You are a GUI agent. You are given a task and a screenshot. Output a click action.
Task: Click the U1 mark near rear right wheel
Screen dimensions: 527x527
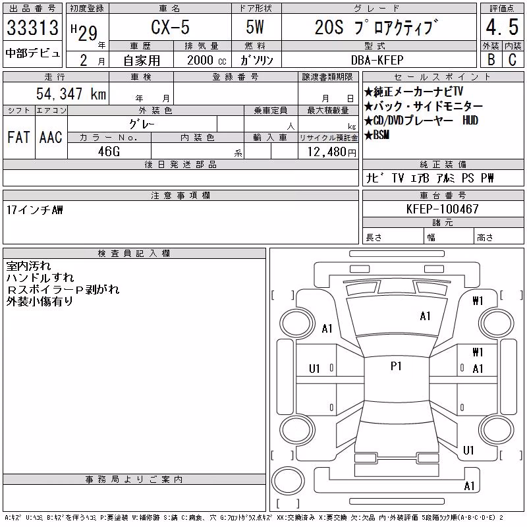468,450
